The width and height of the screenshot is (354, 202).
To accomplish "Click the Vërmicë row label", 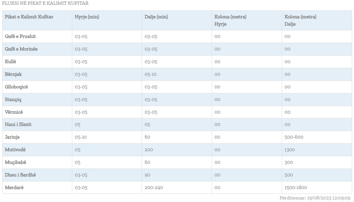I will click(14, 112).
